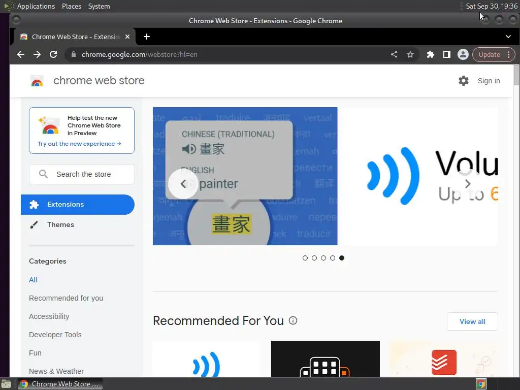Screen dimensions: 520x390
Task: Open the Chrome three-dot menu
Action: click(509, 54)
